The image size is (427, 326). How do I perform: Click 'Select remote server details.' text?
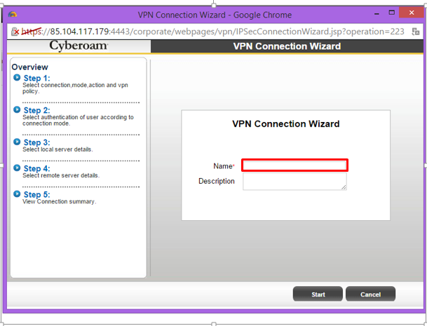tap(61, 175)
